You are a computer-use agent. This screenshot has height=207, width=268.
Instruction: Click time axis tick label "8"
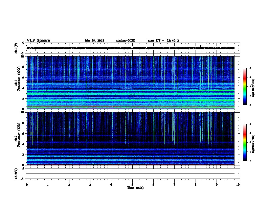click(x=196, y=185)
